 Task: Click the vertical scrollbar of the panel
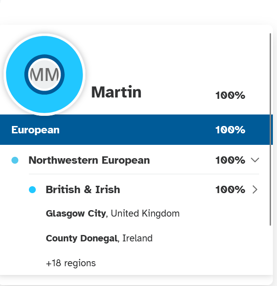271,129
